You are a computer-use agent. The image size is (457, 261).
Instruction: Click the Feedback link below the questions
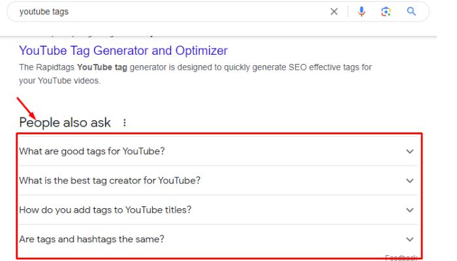pos(400,258)
